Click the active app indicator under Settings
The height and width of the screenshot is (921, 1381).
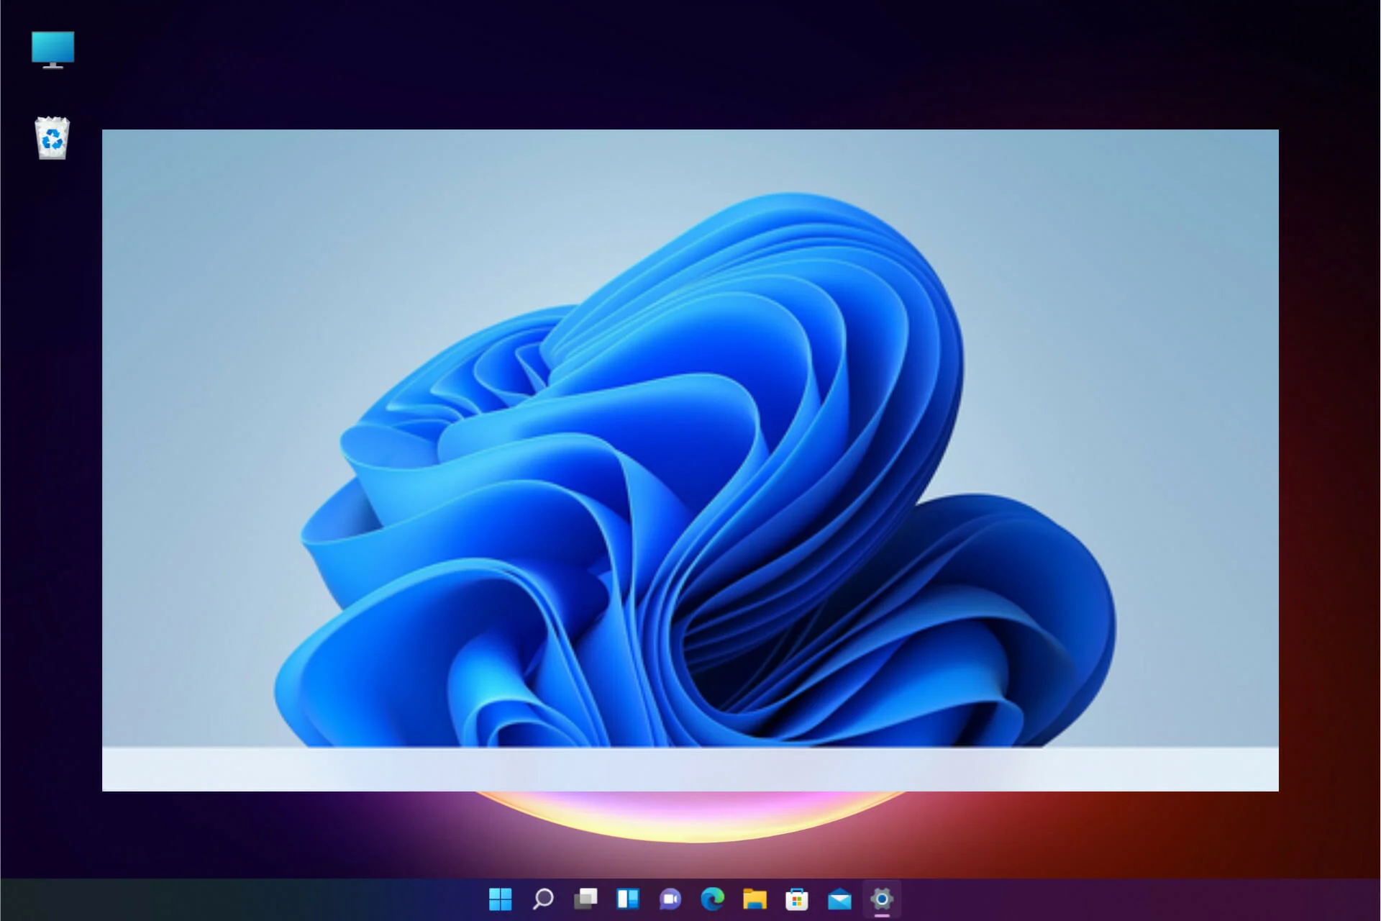click(x=883, y=915)
